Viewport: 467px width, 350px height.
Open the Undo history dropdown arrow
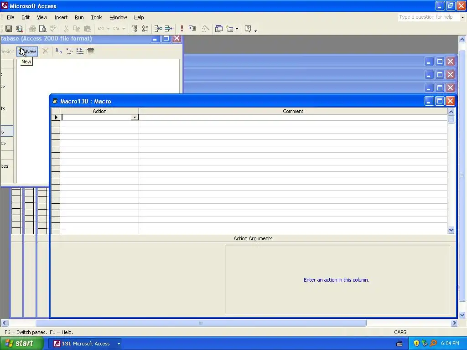pos(108,29)
